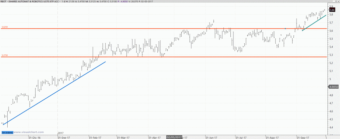Click the "01-Ago-17" date axis label

pos(272,137)
